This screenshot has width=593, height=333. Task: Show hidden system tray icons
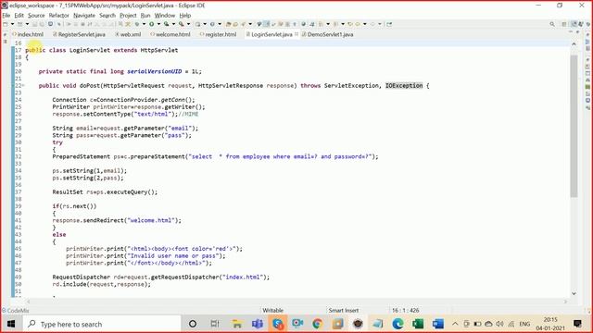pos(455,324)
